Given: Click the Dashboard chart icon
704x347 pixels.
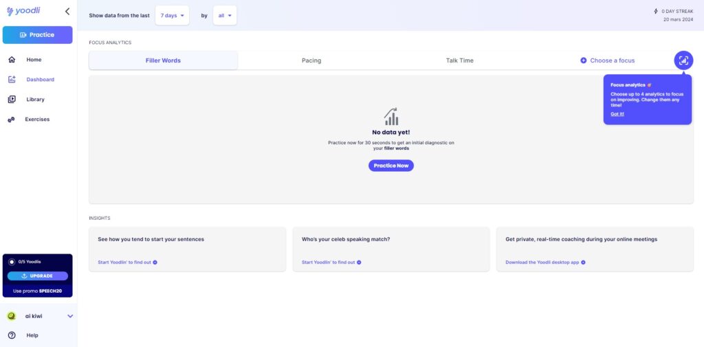Looking at the screenshot, I should click(12, 80).
